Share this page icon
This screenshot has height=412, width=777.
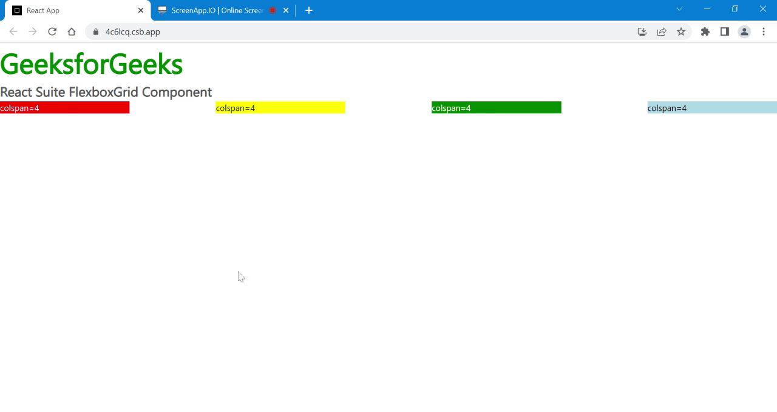[x=662, y=32]
